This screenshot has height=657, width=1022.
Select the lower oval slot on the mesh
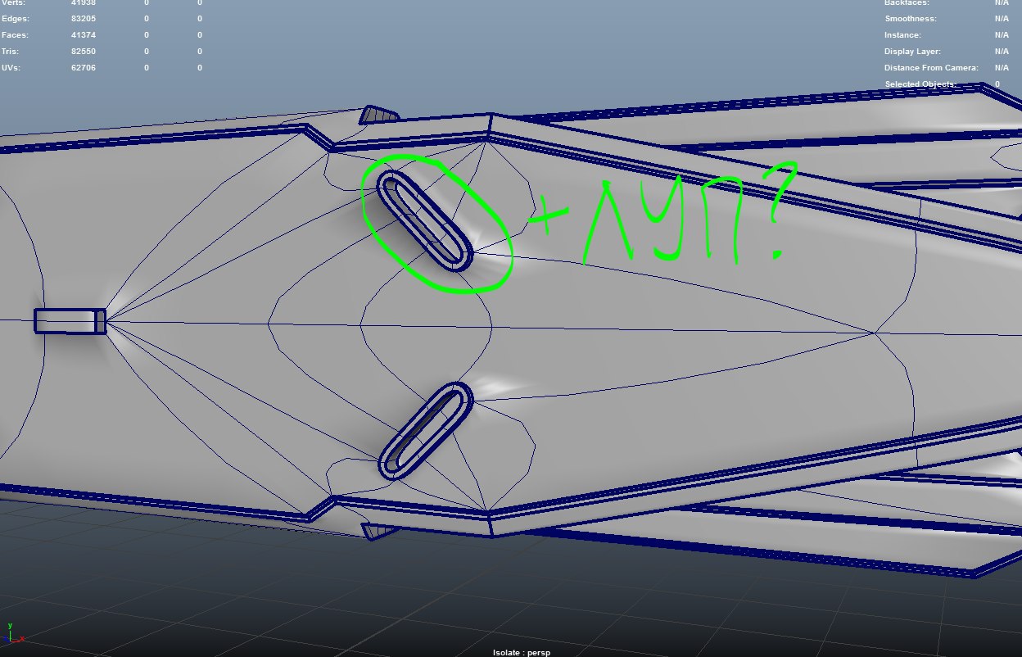(x=425, y=431)
